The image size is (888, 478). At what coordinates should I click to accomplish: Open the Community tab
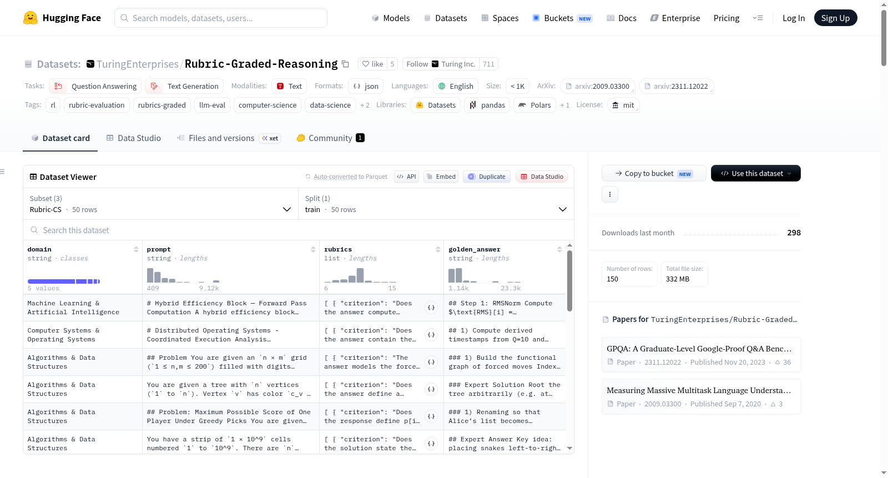point(330,138)
